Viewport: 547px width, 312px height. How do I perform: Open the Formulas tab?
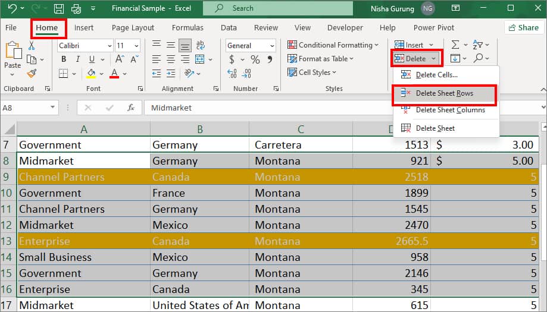[x=187, y=27]
